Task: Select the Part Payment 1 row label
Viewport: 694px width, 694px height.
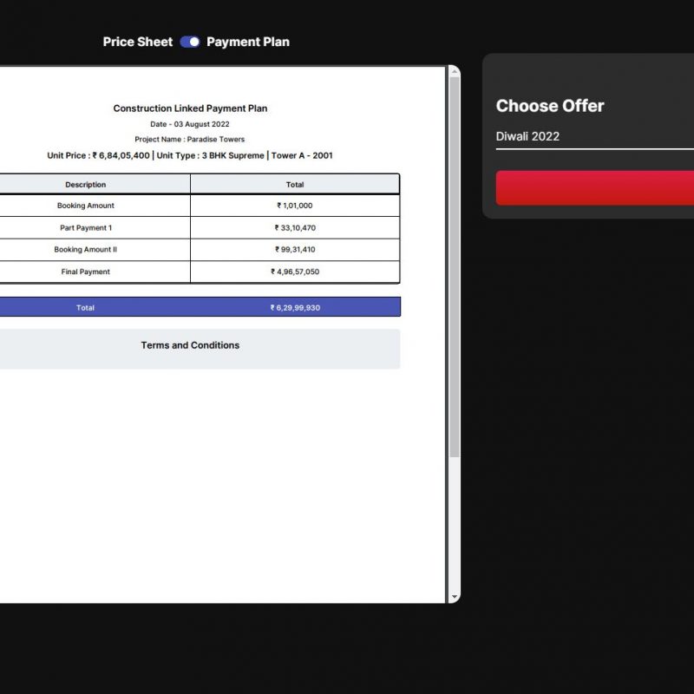Action: pos(85,227)
